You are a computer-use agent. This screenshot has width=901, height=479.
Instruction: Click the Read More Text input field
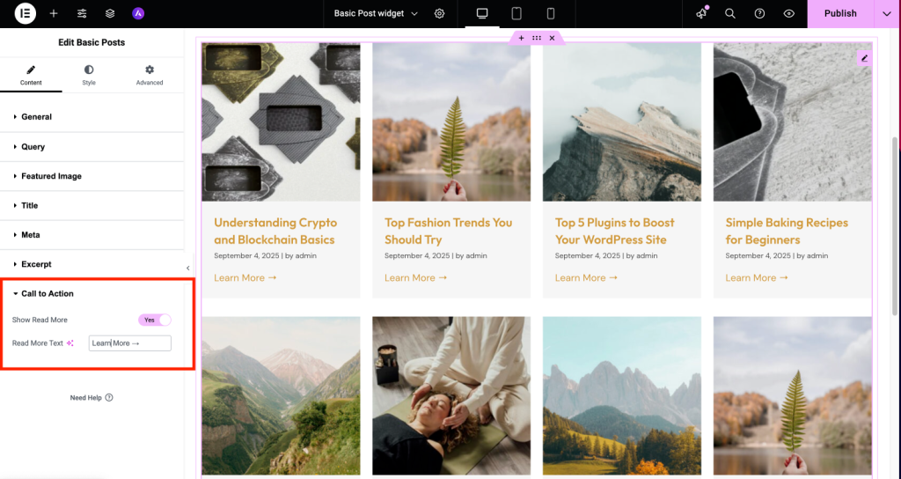click(129, 343)
